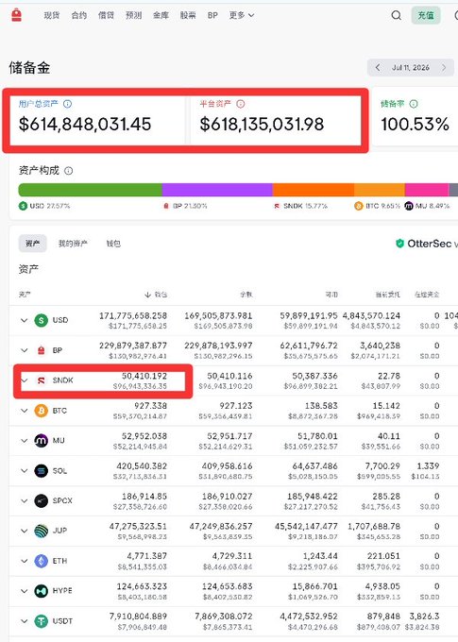Select the 资产 tab
Viewport: 458px width, 642px height.
[x=33, y=244]
